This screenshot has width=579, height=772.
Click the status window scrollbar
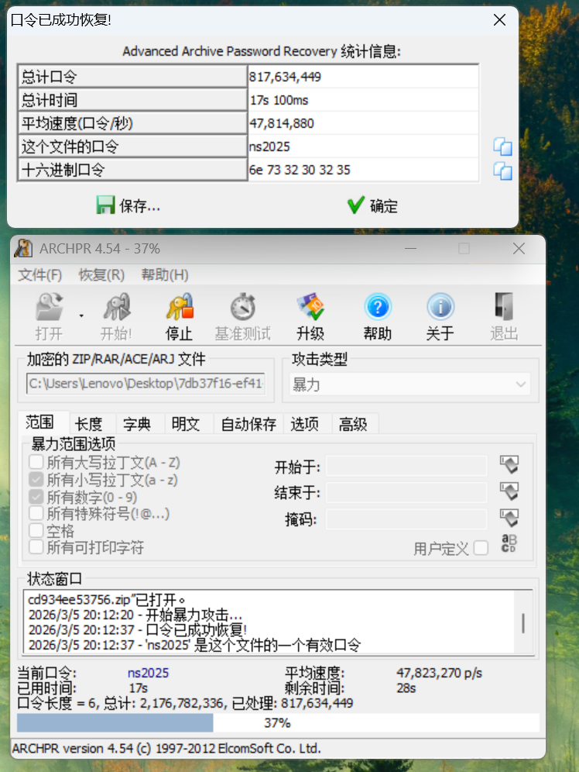tap(523, 622)
